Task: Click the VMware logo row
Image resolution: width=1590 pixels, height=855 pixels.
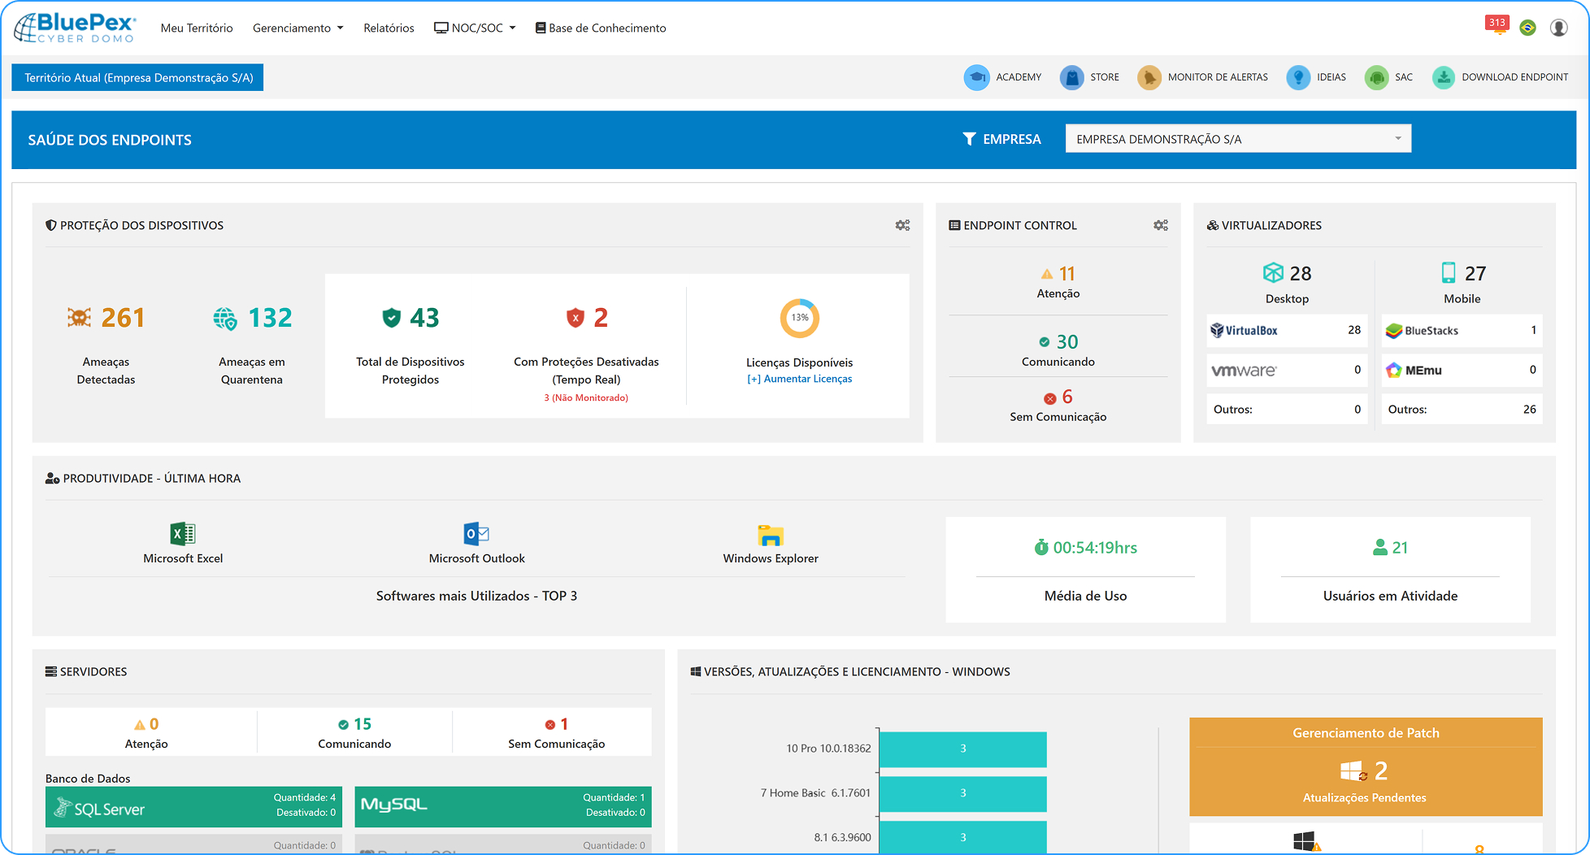Action: coord(1287,370)
